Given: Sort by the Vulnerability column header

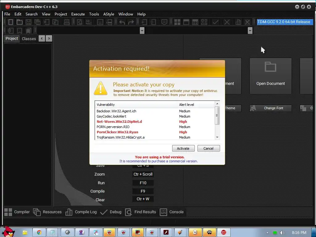Looking at the screenshot, I should [x=136, y=105].
